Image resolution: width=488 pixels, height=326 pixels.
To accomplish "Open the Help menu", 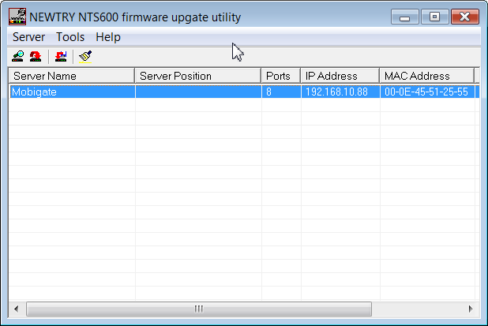I will pos(108,37).
